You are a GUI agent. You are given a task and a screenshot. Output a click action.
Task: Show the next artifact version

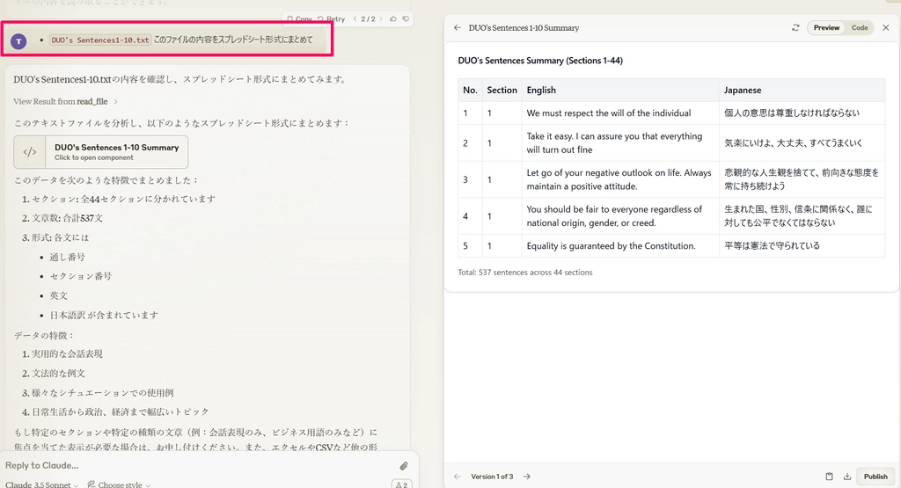pos(526,477)
